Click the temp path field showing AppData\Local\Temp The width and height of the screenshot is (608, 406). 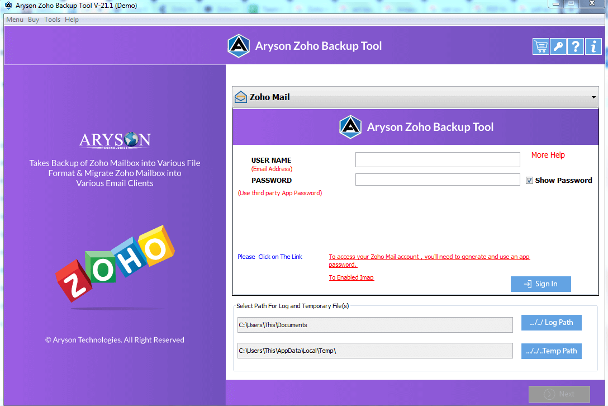[375, 351]
